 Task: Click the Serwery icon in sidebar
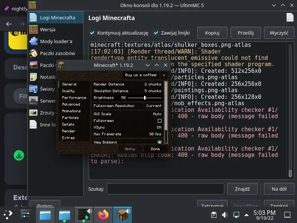[33, 101]
